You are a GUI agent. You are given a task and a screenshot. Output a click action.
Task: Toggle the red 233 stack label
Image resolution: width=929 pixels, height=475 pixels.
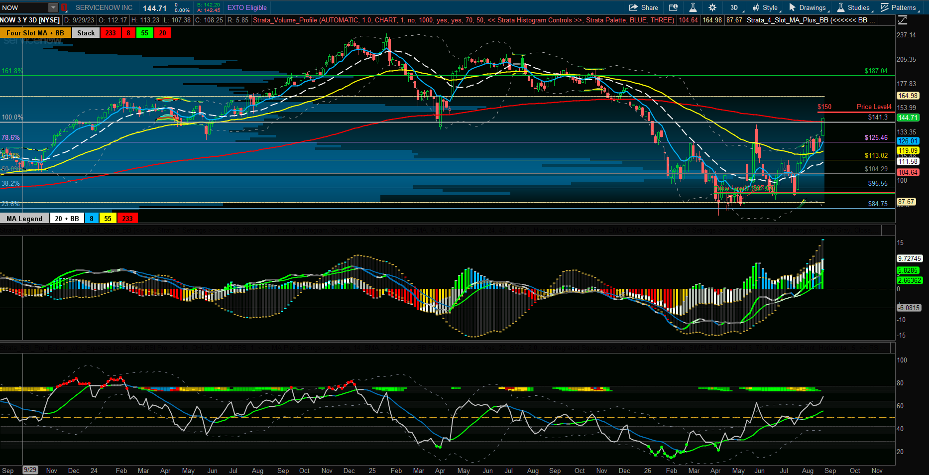click(x=111, y=33)
